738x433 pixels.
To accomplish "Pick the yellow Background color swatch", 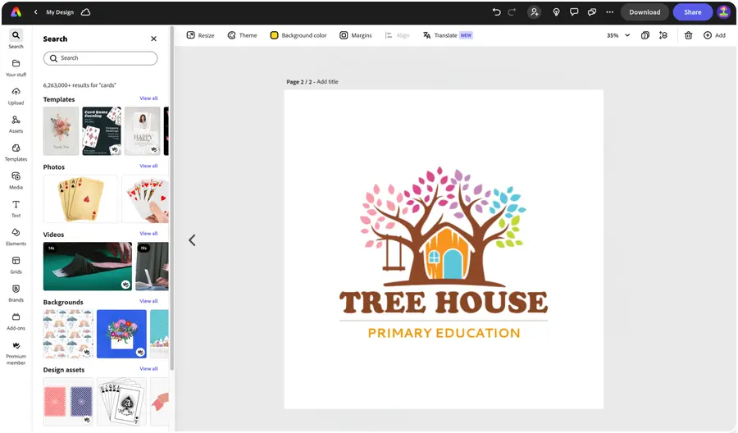I will [x=274, y=35].
